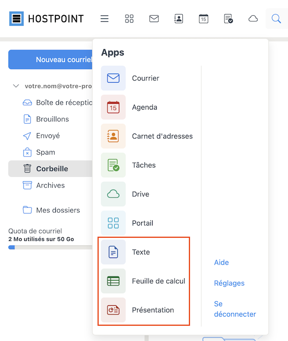
Task: Click the search magnifier icon
Action: tap(276, 18)
